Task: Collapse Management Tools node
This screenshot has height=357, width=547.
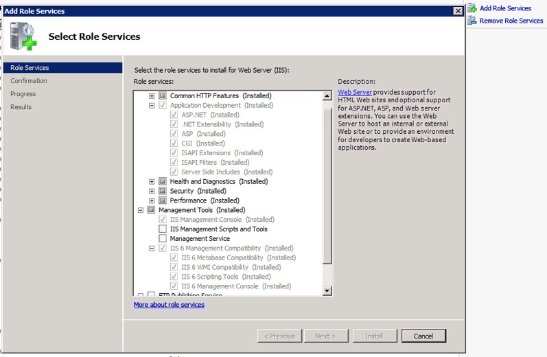Action: (141, 209)
